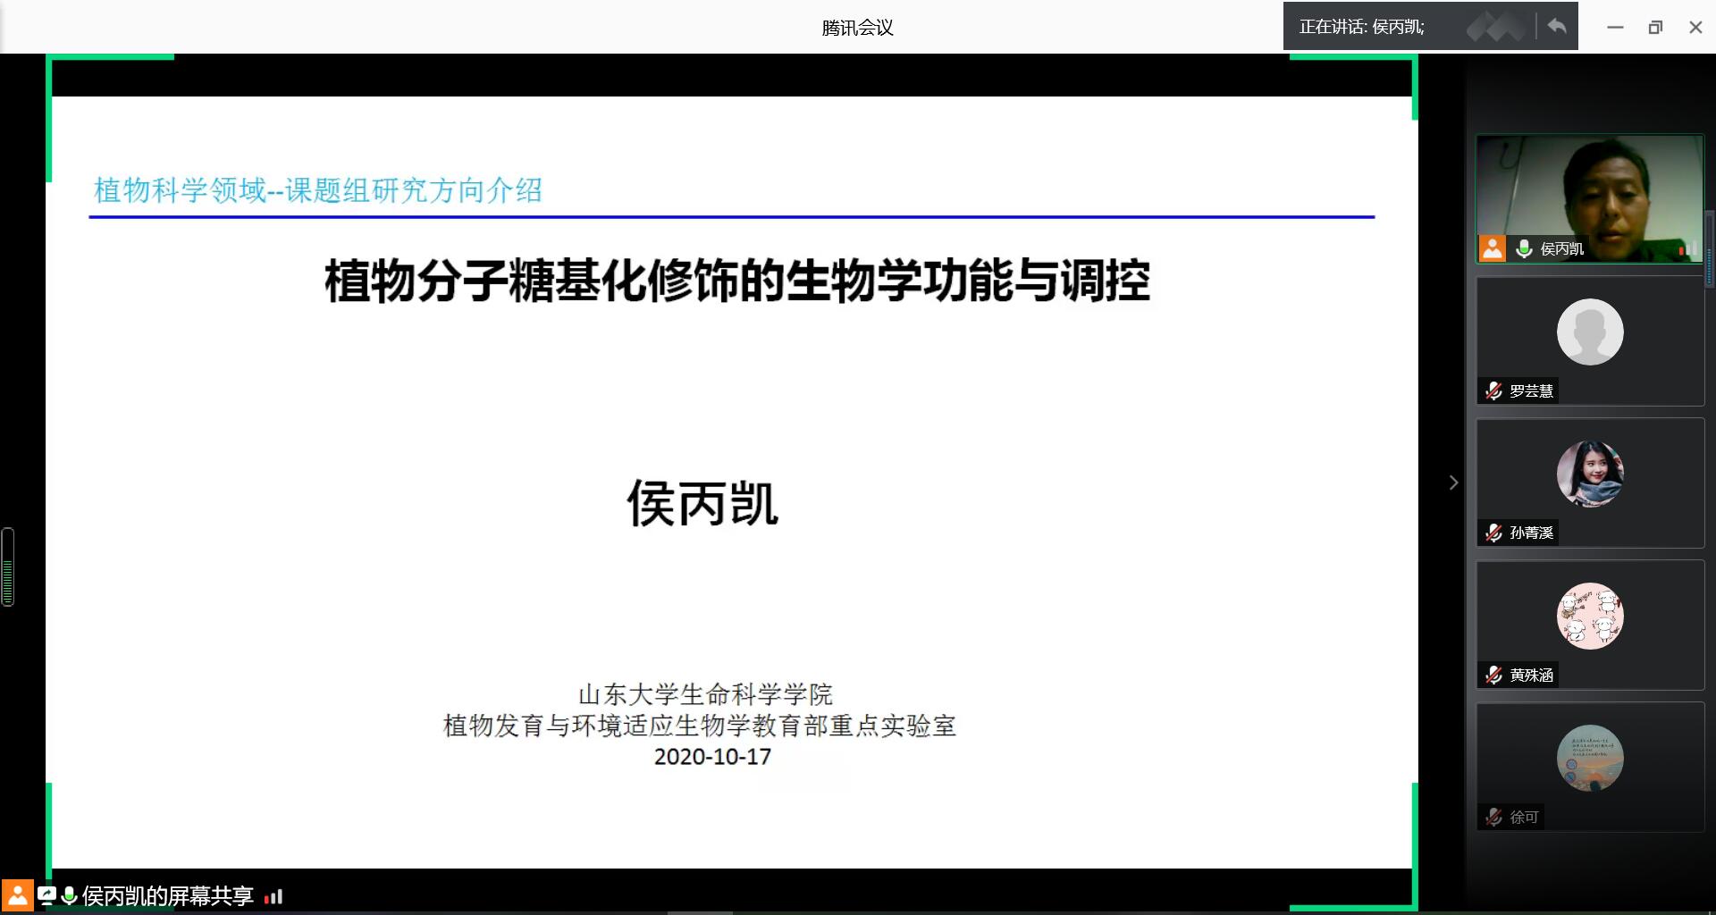Click the 腾讯会议 window title
This screenshot has height=915, width=1716.
[857, 28]
